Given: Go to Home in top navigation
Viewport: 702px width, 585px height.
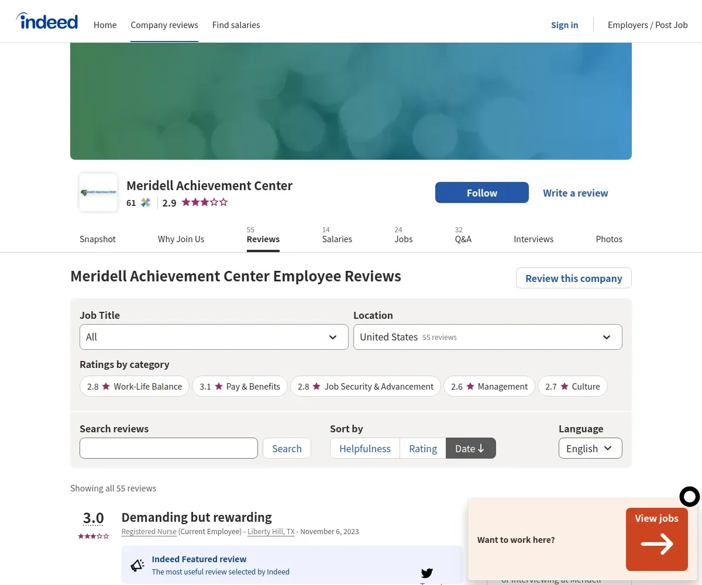Looking at the screenshot, I should point(105,25).
